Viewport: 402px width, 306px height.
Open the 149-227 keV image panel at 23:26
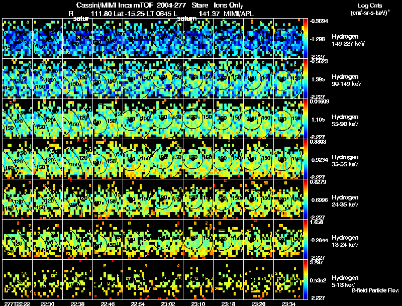tap(258, 39)
